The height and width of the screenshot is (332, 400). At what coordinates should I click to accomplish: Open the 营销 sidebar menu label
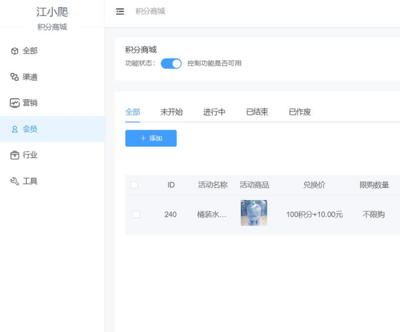coord(30,103)
